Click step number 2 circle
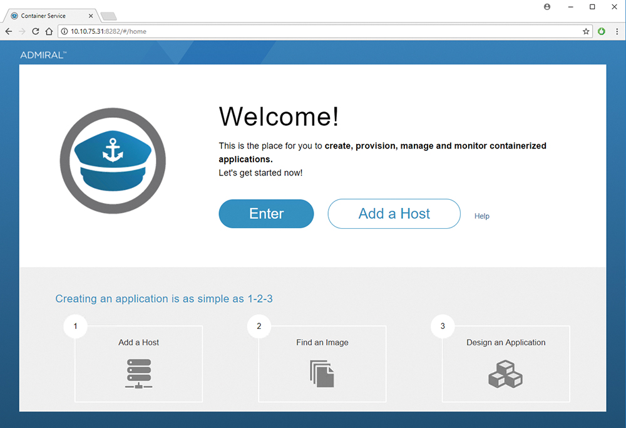The width and height of the screenshot is (626, 428). (x=259, y=326)
